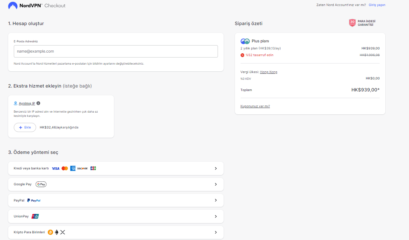Expand the Kripto Para Birimleri chevron
Screen dimensions: 409x240
pos(216,232)
